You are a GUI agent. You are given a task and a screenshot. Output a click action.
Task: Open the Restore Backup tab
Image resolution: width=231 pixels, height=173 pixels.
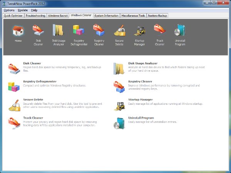click(157, 16)
